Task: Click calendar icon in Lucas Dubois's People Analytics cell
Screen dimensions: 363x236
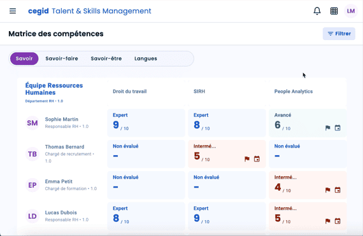Action: pyautogui.click(x=338, y=221)
